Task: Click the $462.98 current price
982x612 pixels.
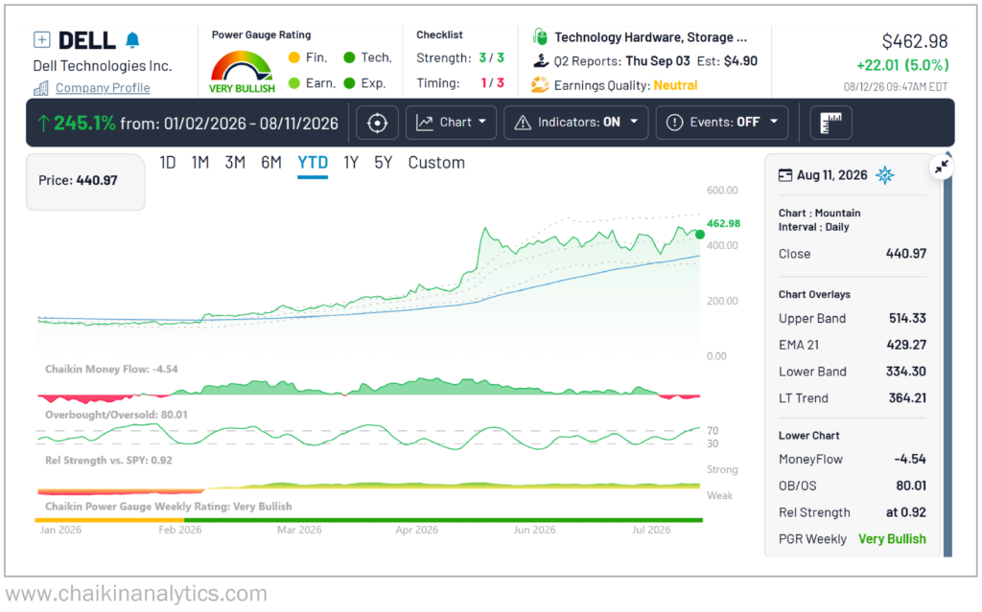Action: coord(914,41)
